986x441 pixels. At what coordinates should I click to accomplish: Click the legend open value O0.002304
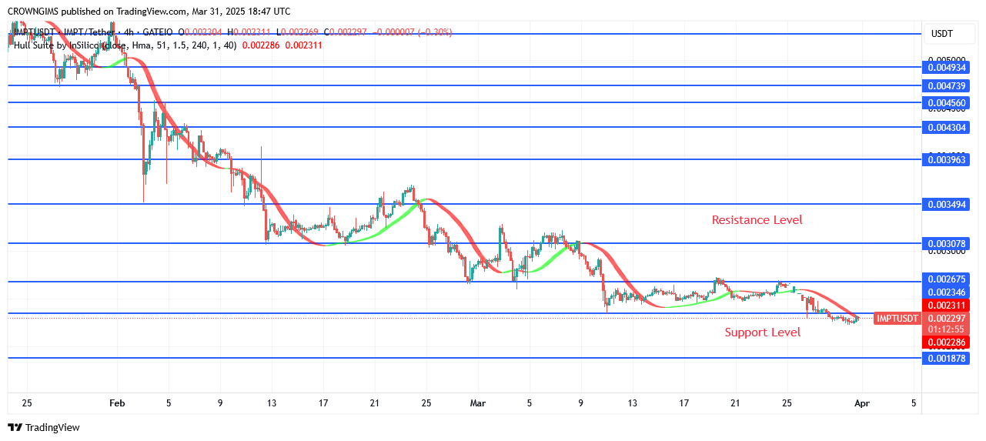coord(200,32)
